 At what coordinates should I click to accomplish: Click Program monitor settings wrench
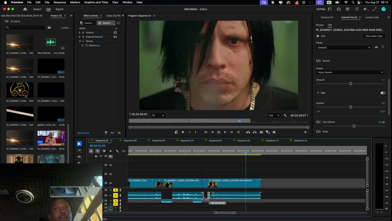(285, 115)
